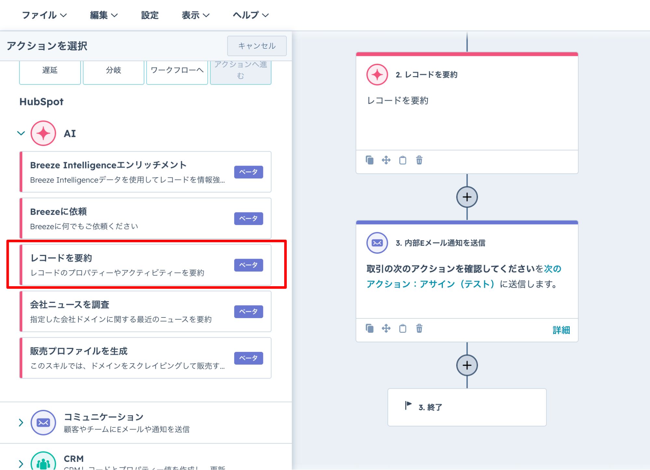The image size is (650, 470).
Task: Open the 詳細 link on step 3
Action: pyautogui.click(x=561, y=330)
